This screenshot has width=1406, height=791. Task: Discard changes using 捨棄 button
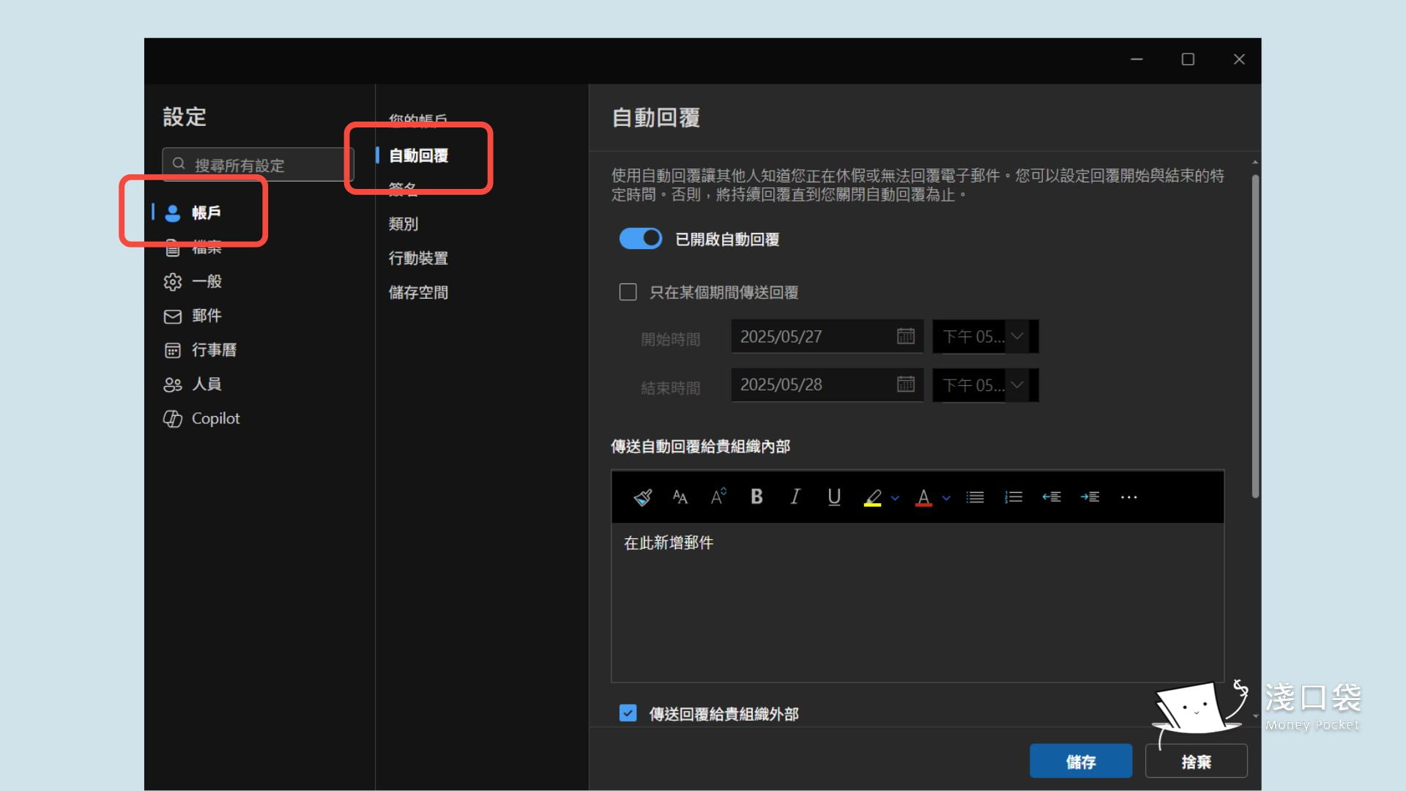coord(1196,760)
